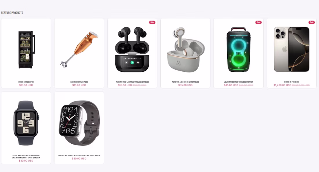Viewport: 319px width, 172px height.
Task: Click the Feature Products section heading
Action: coord(12,13)
